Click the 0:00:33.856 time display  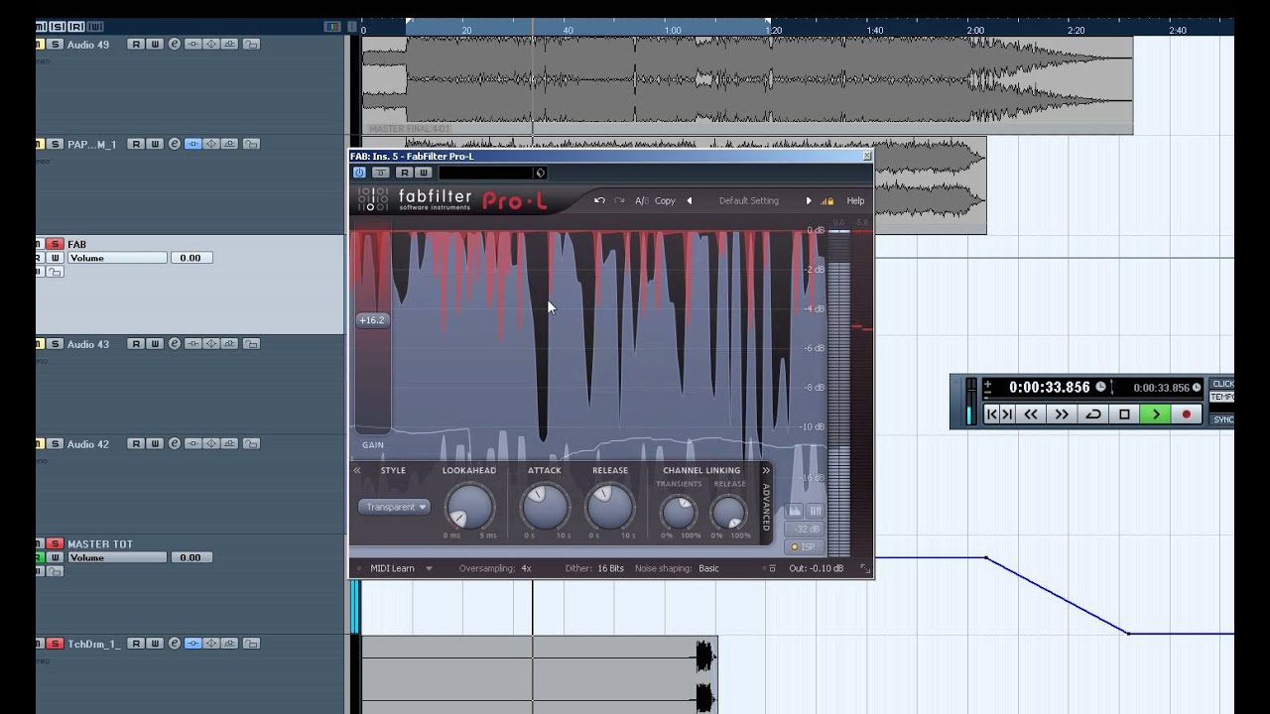1049,387
